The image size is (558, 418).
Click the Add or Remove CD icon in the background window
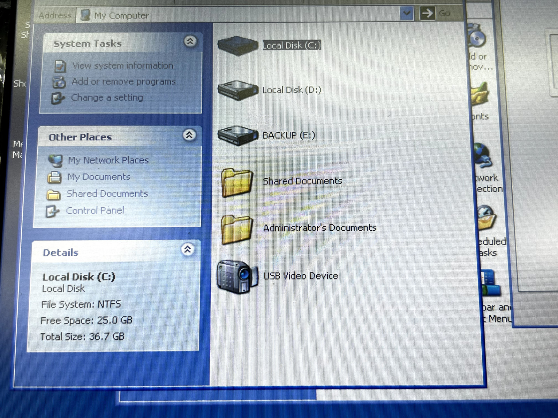tap(476, 36)
